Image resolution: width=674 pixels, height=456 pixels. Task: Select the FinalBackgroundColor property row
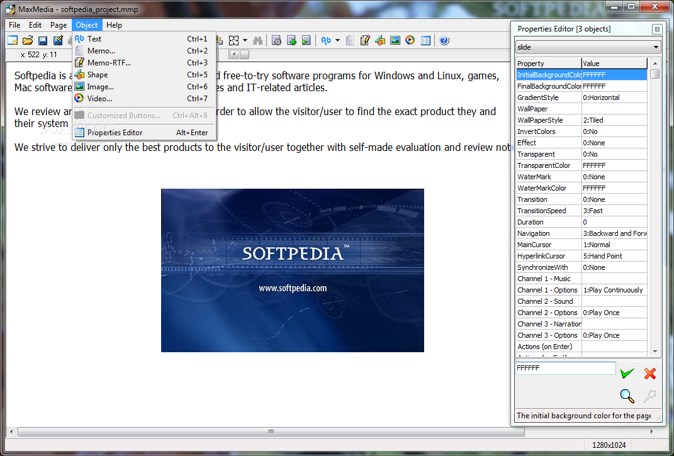pos(581,86)
